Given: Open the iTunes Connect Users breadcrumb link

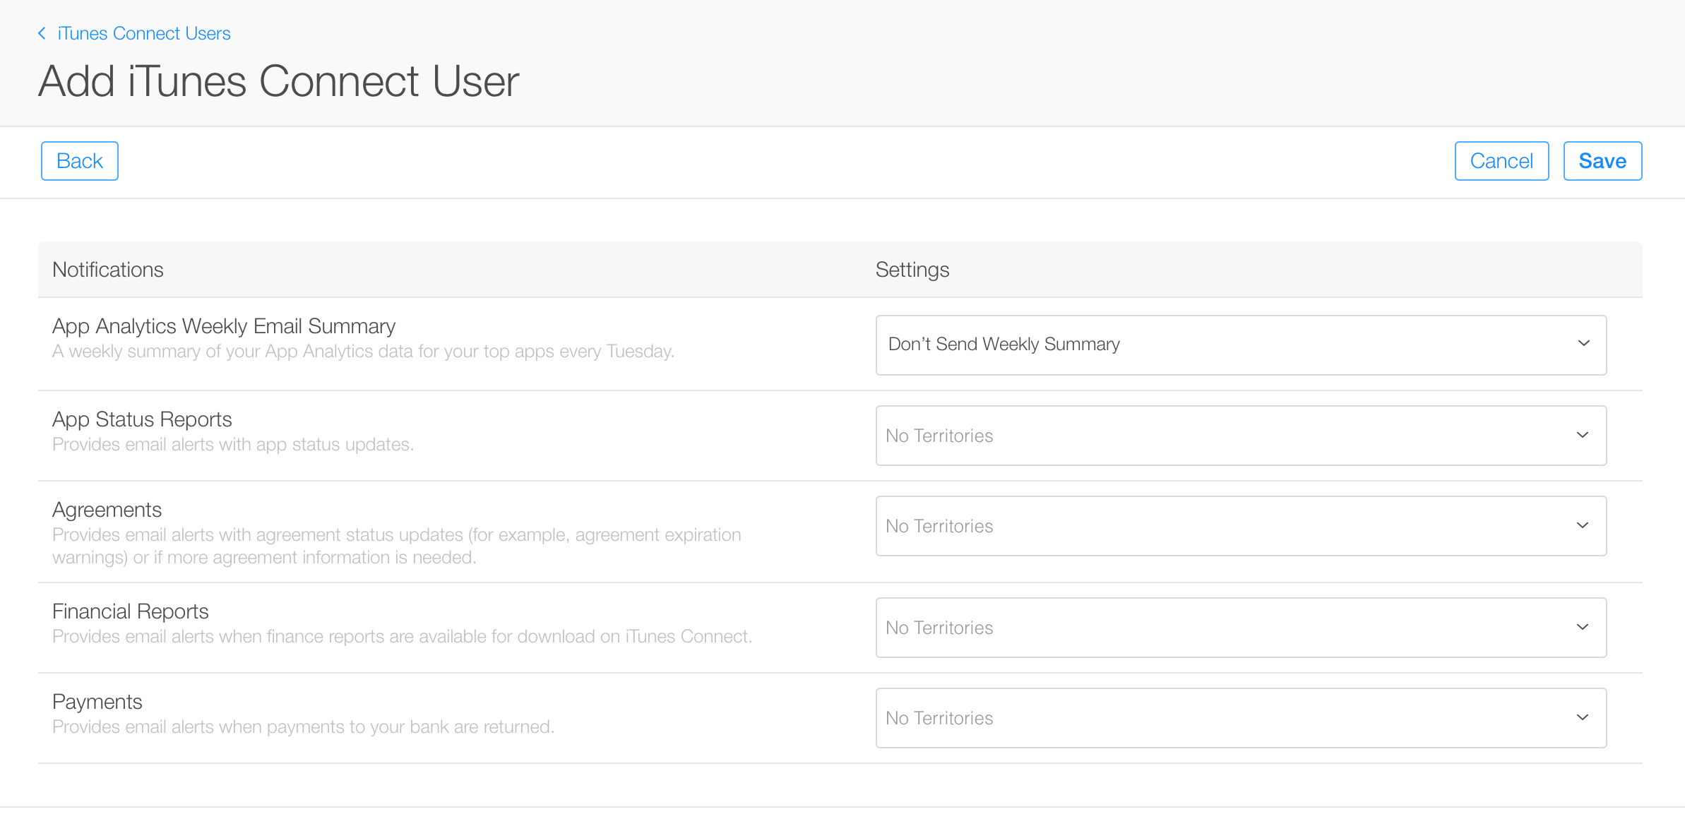Looking at the screenshot, I should coord(144,33).
